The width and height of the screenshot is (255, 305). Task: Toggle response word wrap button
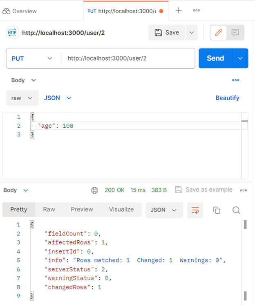(195, 210)
